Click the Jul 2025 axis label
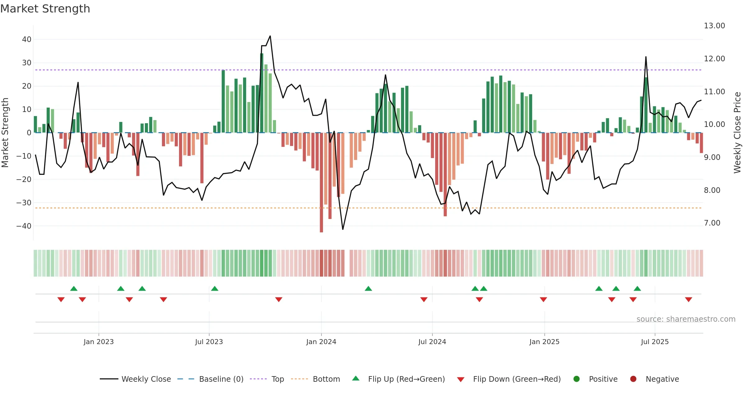The width and height of the screenshot is (746, 420). point(655,342)
